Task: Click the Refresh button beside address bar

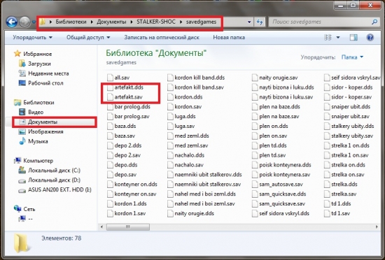Action: coord(260,22)
